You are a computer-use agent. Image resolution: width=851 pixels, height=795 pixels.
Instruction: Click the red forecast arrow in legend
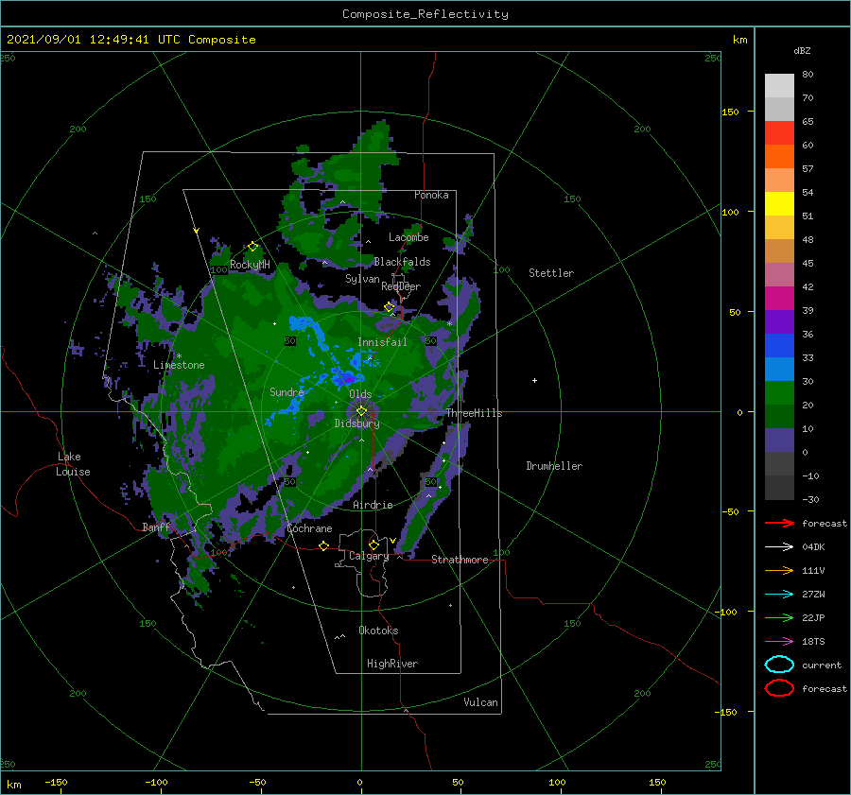779,523
